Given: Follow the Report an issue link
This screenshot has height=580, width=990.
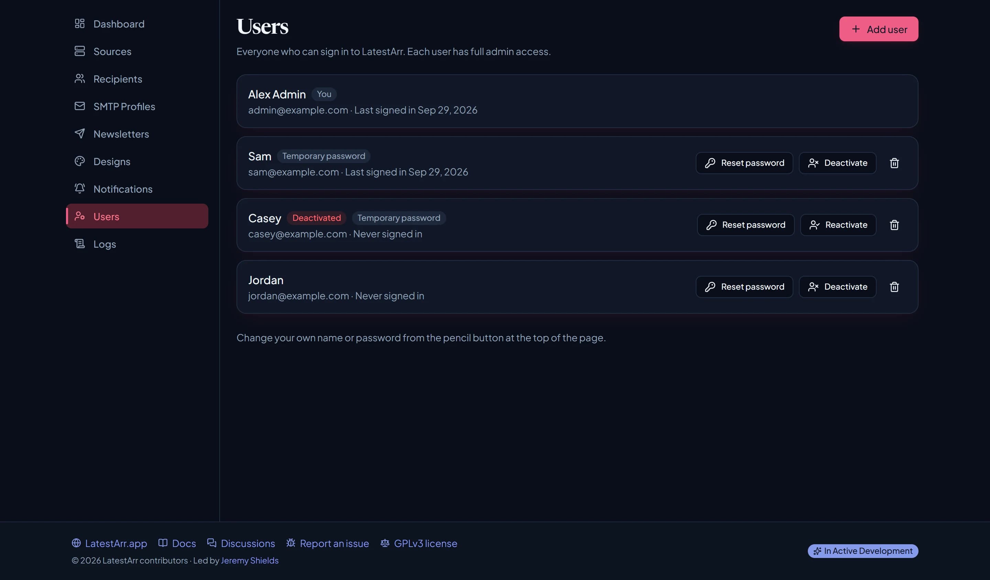Looking at the screenshot, I should (327, 543).
